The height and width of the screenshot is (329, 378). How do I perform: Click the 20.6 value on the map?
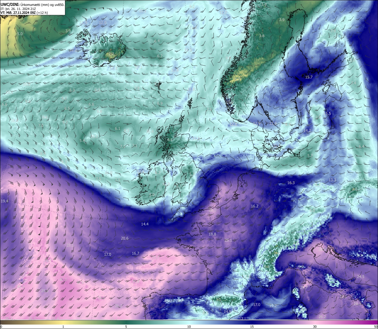tap(125, 238)
